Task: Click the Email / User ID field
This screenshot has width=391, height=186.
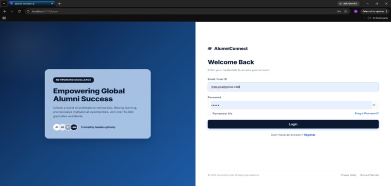Action: 293,87
